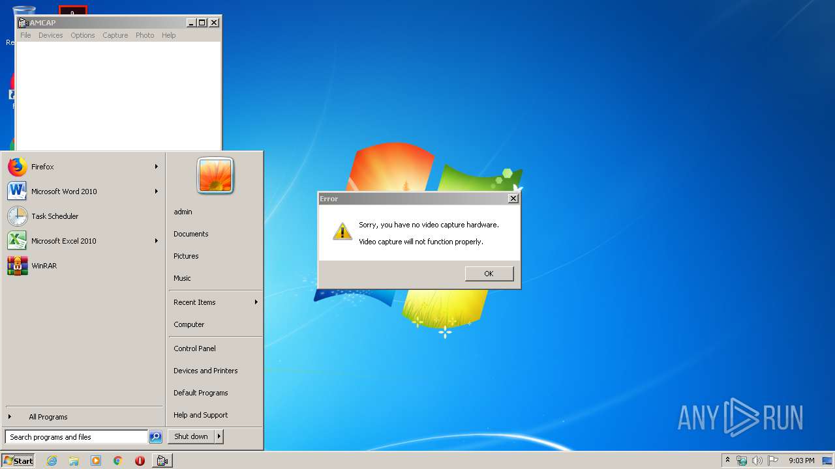The width and height of the screenshot is (835, 469).
Task: Show hidden system tray icons
Action: click(728, 461)
